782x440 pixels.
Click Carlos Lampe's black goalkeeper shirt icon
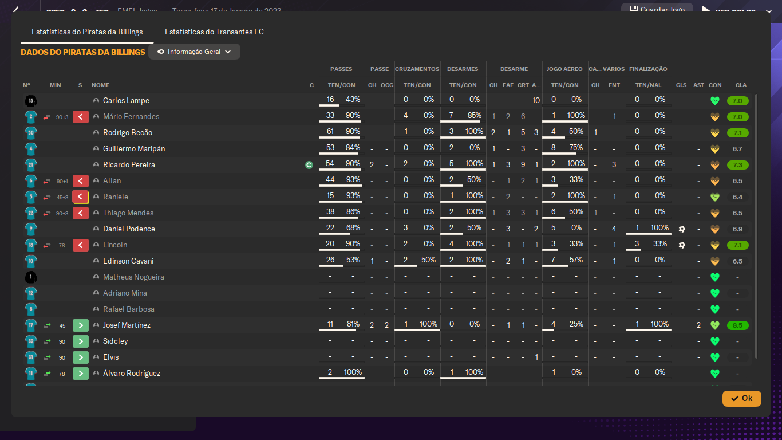click(30, 101)
